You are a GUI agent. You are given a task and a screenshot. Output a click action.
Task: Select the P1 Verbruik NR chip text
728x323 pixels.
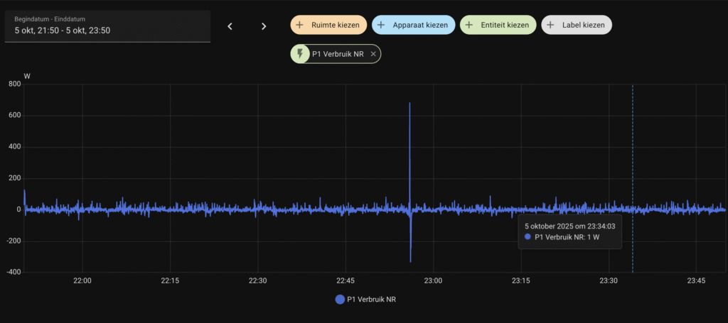point(338,54)
